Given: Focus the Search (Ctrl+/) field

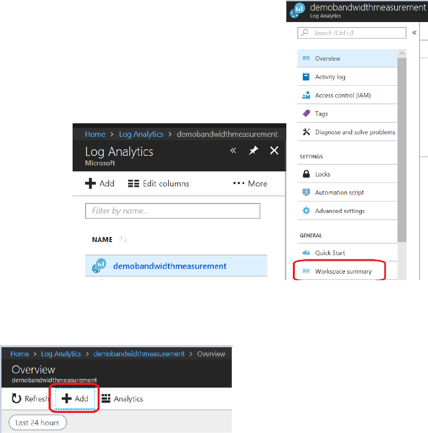Looking at the screenshot, I should pyautogui.click(x=352, y=33).
